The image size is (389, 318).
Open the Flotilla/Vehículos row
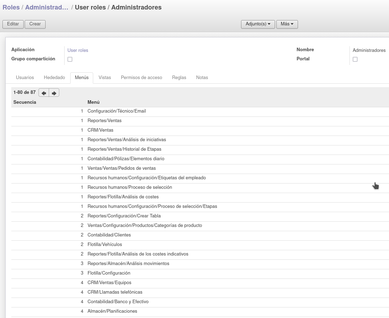(200, 245)
